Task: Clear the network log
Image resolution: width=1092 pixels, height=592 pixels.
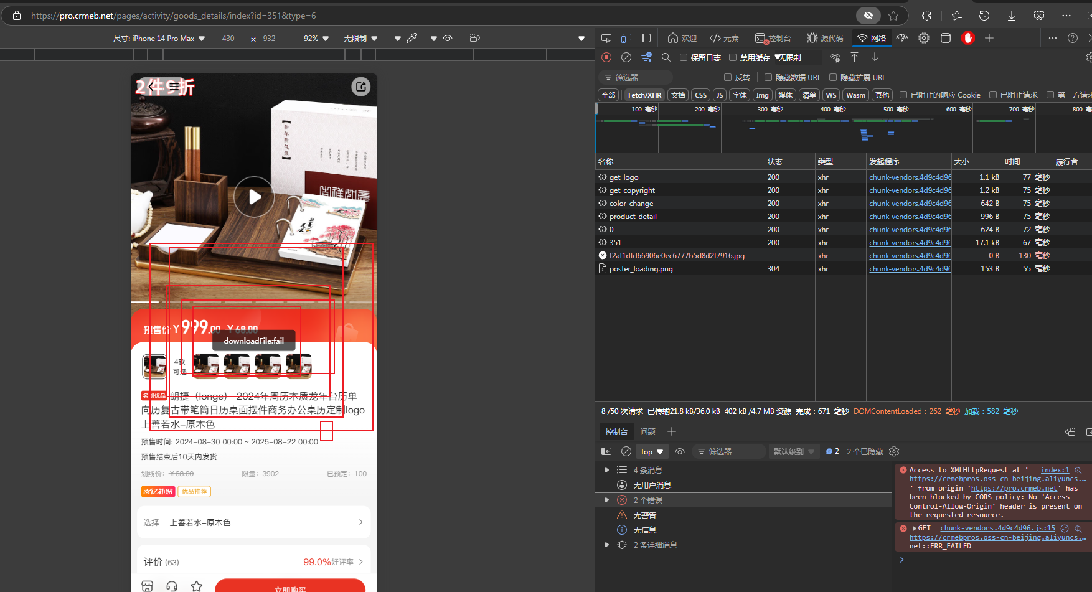Action: (626, 57)
